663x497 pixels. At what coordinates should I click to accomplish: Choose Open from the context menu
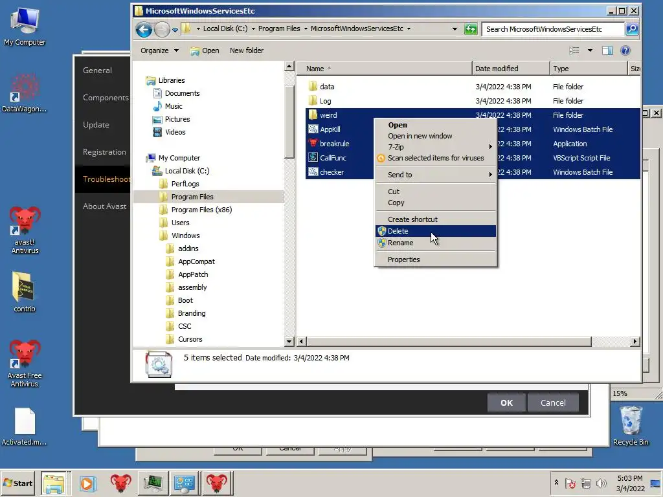(x=436, y=125)
